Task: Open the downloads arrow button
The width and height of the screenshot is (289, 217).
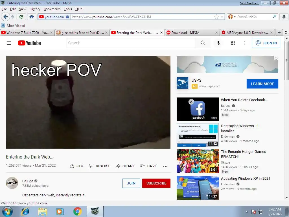Action: coord(284,17)
